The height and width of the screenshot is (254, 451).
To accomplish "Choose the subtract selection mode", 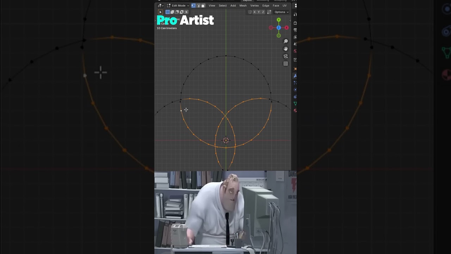I will click(x=177, y=12).
